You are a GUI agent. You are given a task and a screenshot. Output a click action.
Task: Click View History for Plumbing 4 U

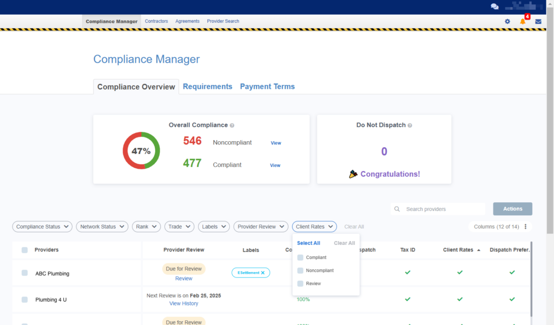183,303
